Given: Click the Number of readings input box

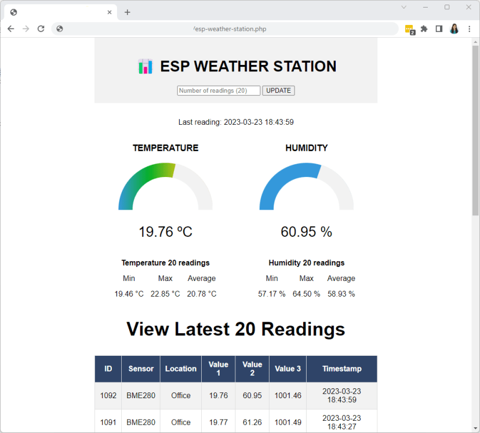Looking at the screenshot, I should (x=219, y=91).
